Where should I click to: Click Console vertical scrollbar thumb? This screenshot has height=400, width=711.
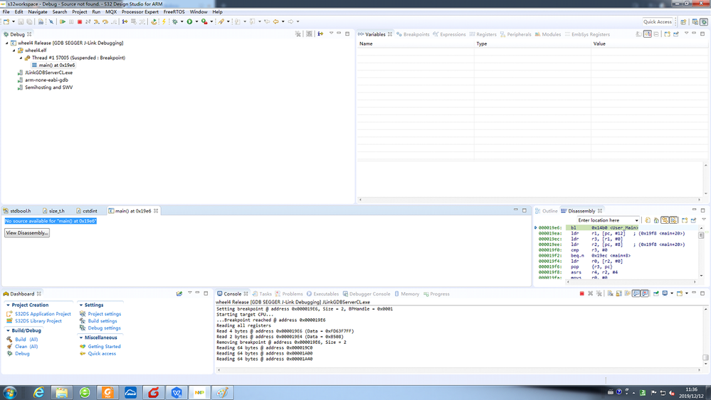(x=705, y=357)
